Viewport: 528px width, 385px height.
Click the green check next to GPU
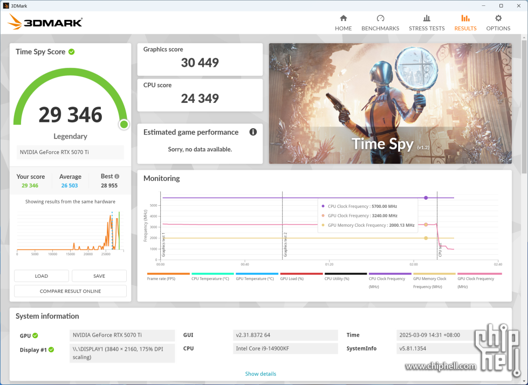(36, 335)
